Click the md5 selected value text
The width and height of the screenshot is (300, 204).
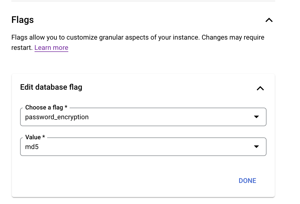tap(32, 147)
